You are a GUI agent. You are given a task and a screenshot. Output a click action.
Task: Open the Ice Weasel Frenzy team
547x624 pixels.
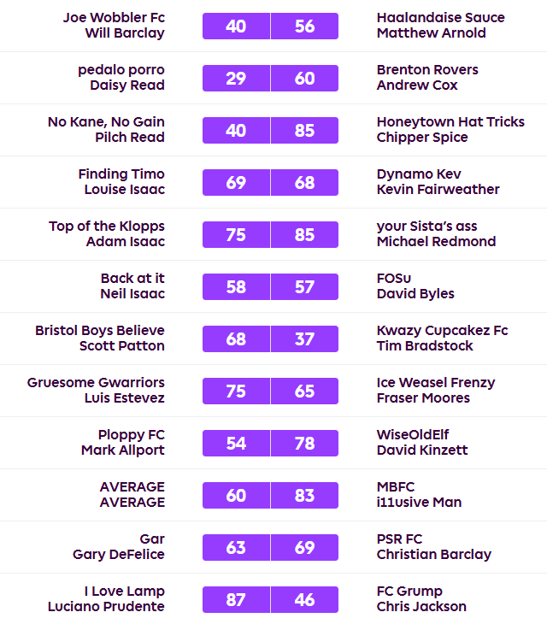(x=436, y=383)
